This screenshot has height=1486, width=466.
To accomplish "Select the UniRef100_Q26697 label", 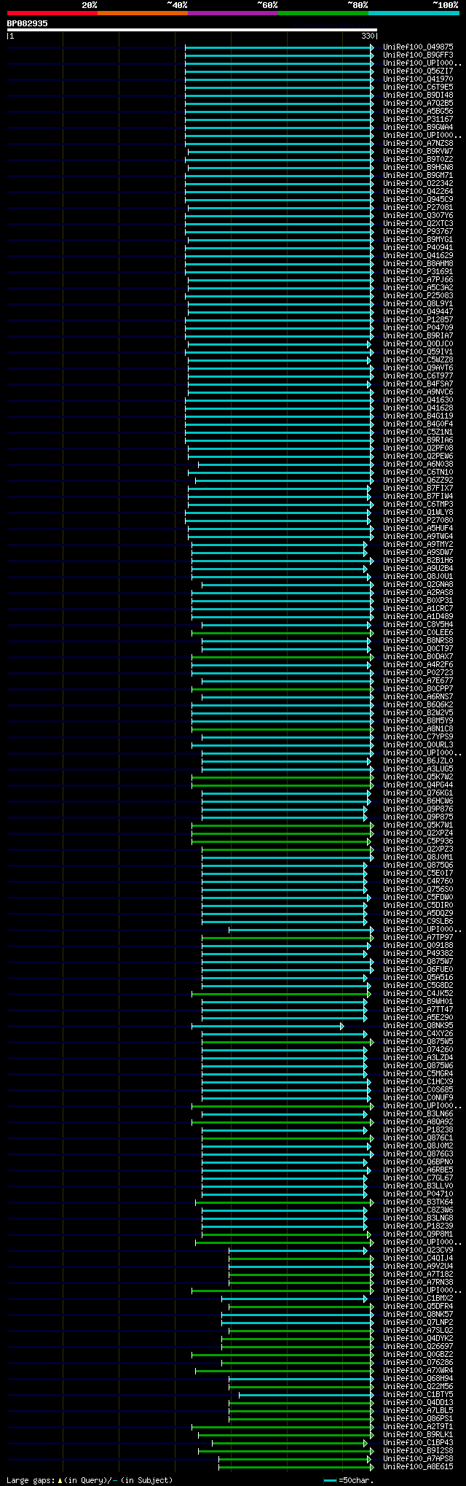I will pyautogui.click(x=418, y=1346).
